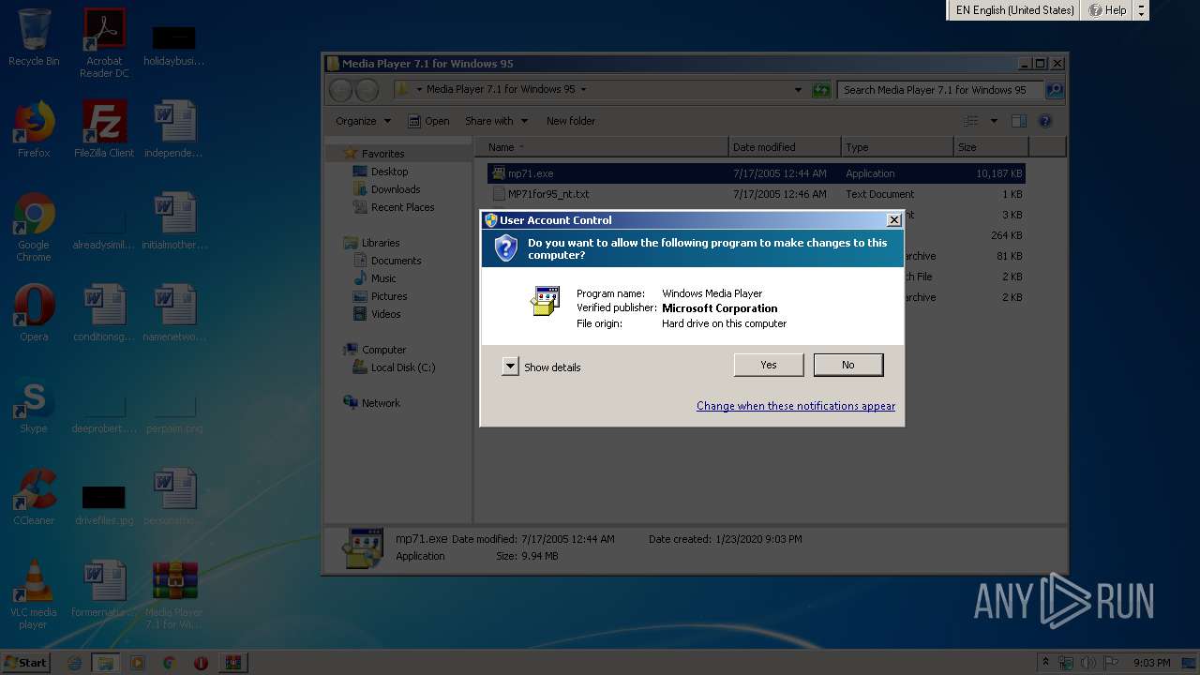Allow the program by clicking Yes
The width and height of the screenshot is (1200, 675).
coord(768,365)
